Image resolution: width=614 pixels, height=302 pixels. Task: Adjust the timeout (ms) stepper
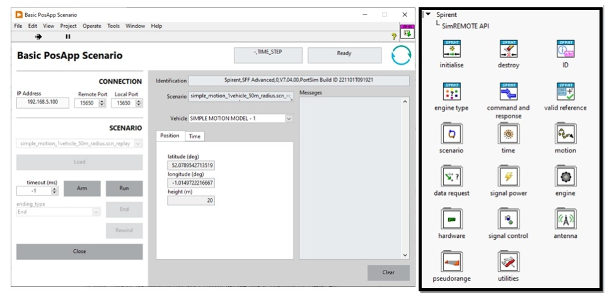(55, 191)
